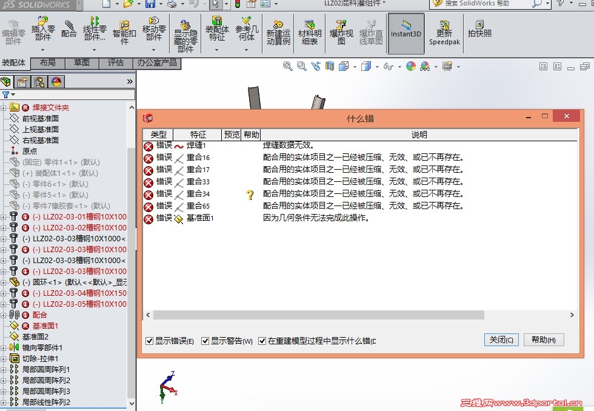
Task: Click 显示隐藏的零部件 (Show Hidden Components)
Action: (x=185, y=36)
